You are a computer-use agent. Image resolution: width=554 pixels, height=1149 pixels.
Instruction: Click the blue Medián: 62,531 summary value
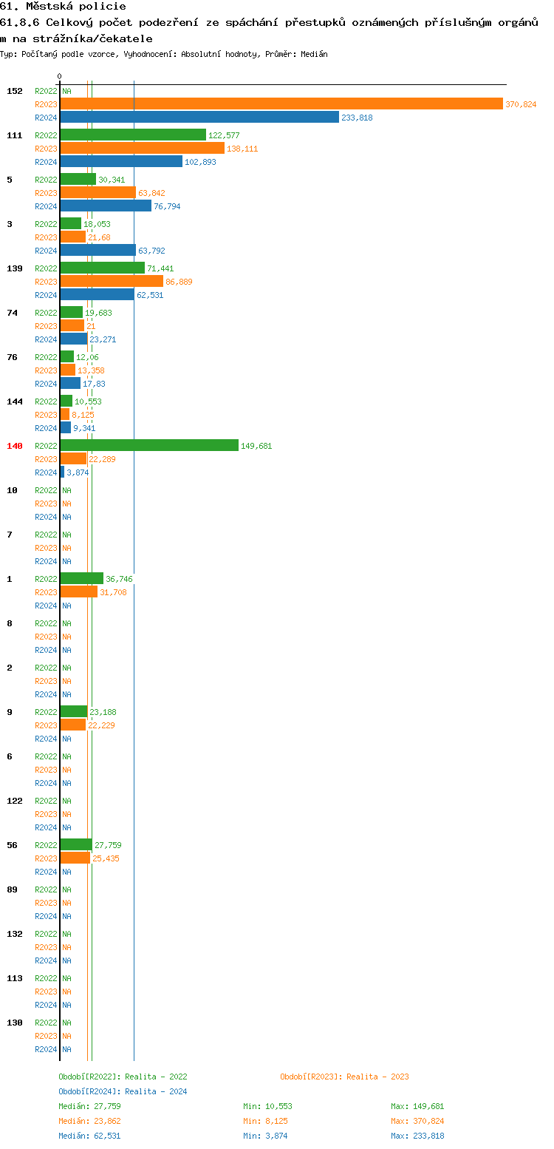89,1136
